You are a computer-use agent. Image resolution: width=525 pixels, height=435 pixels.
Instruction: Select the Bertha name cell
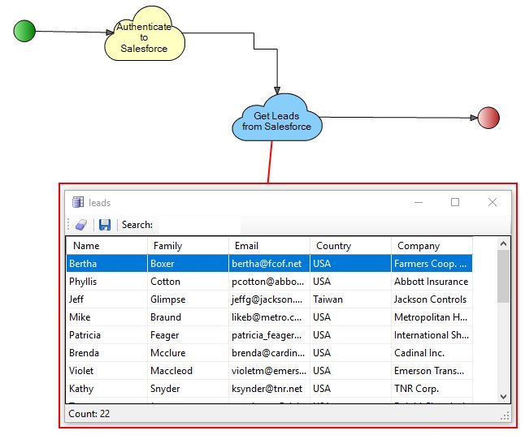tap(106, 264)
